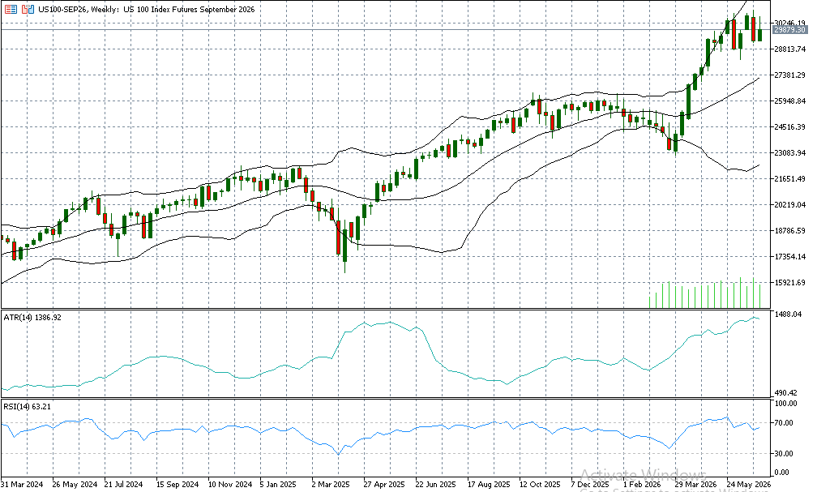Click the 12 Oct 2025 date label

540,484
